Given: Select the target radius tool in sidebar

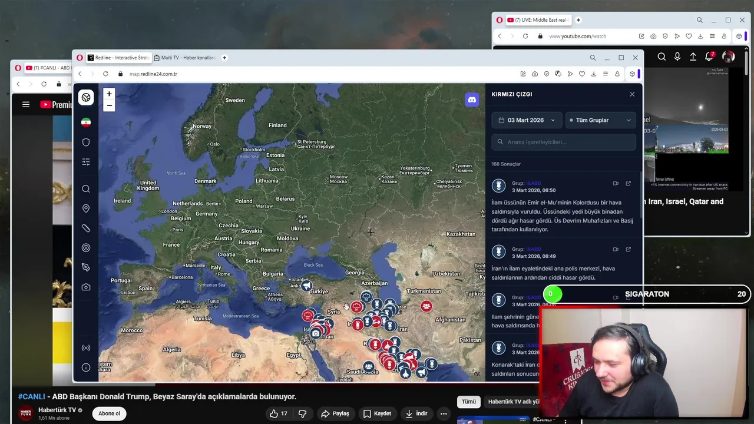Looking at the screenshot, I should pos(86,248).
